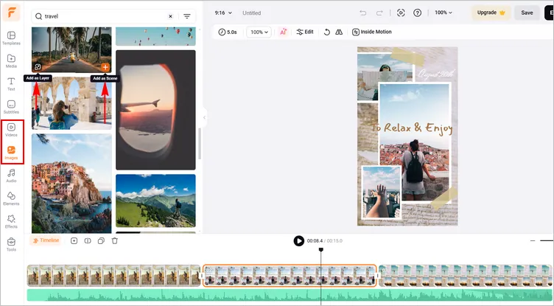Select the green audio waveform track
The height and width of the screenshot is (306, 554).
[290, 295]
